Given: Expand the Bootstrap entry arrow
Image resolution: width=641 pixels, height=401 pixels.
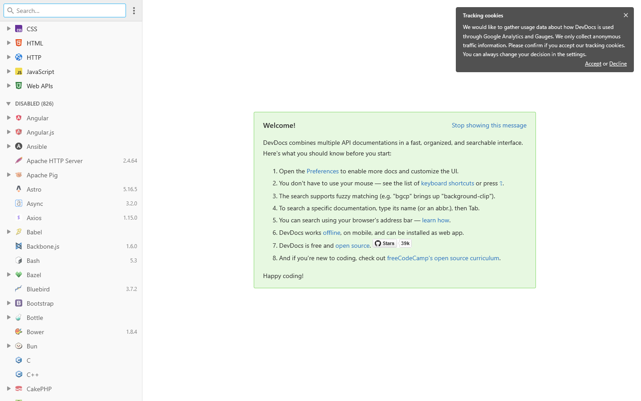Looking at the screenshot, I should tap(8, 303).
